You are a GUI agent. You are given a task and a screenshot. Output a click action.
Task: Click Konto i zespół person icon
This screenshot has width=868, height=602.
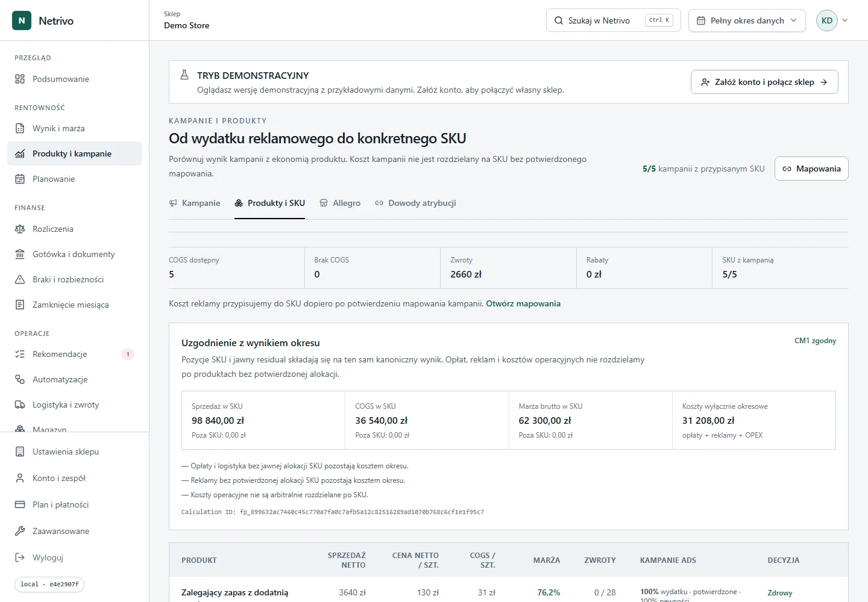(20, 478)
